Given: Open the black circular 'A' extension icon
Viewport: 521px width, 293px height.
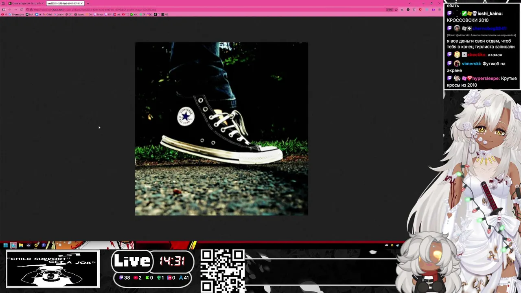Looking at the screenshot, I should pos(408,10).
